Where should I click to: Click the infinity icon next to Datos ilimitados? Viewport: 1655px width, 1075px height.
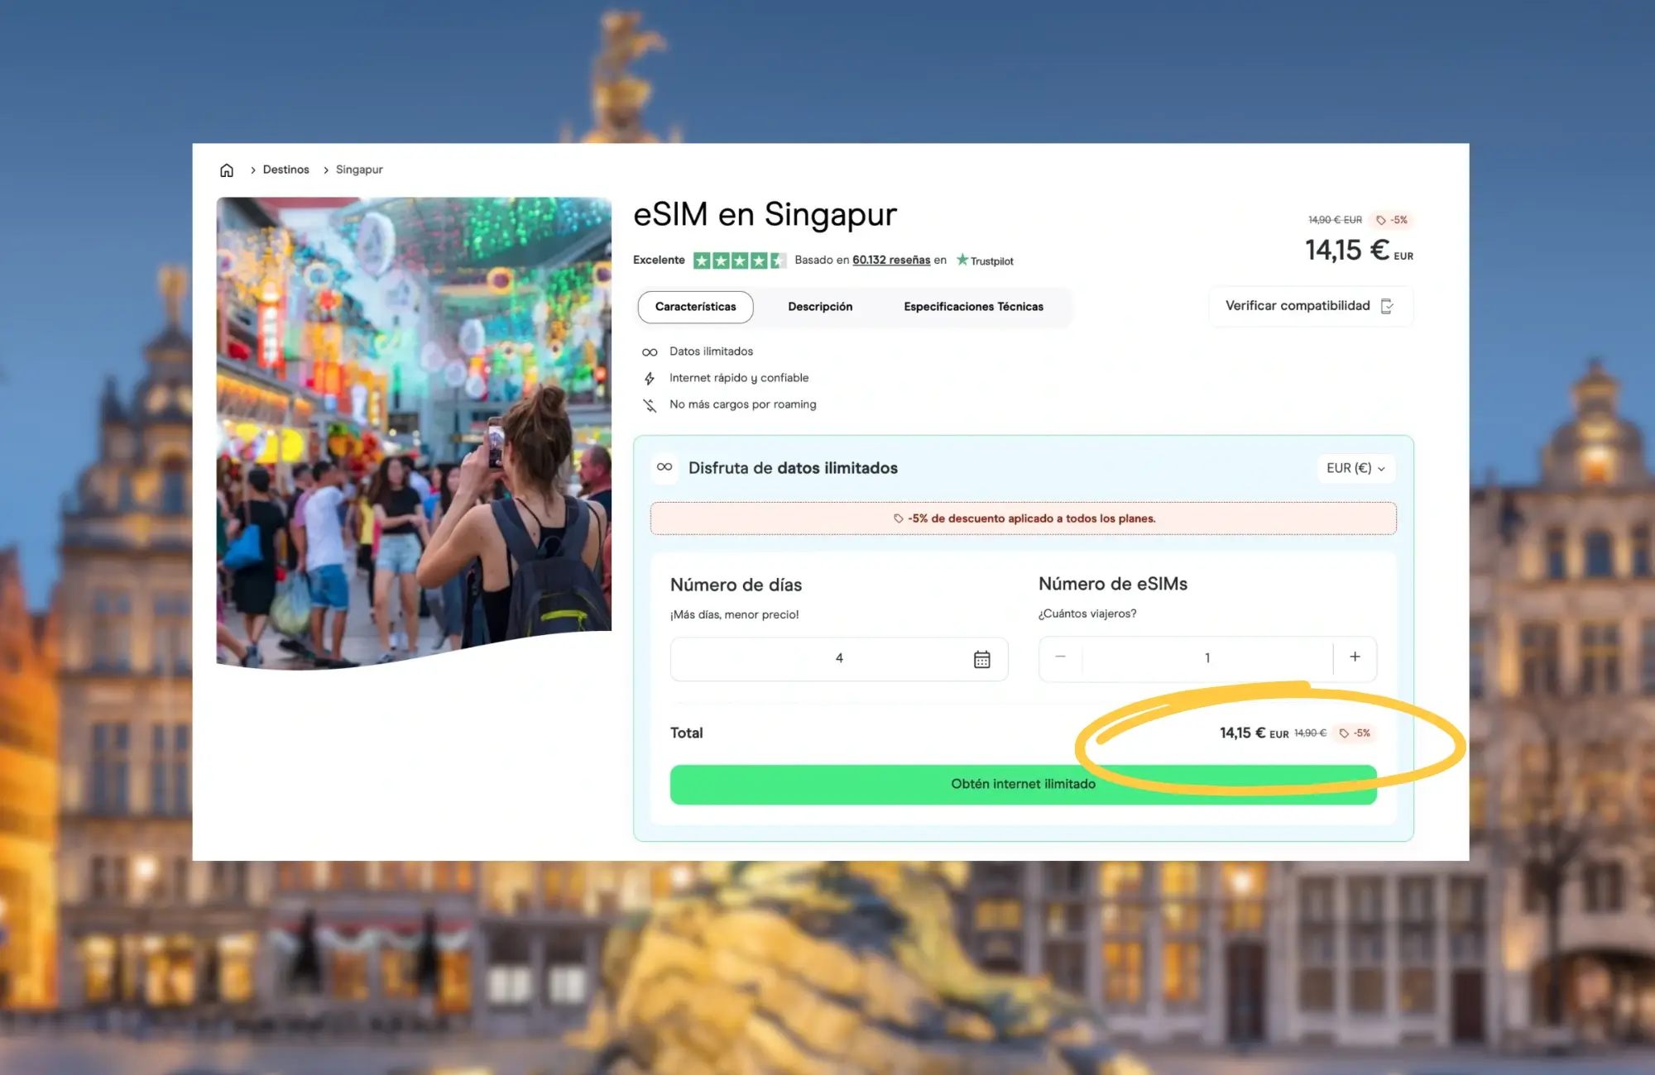tap(650, 352)
